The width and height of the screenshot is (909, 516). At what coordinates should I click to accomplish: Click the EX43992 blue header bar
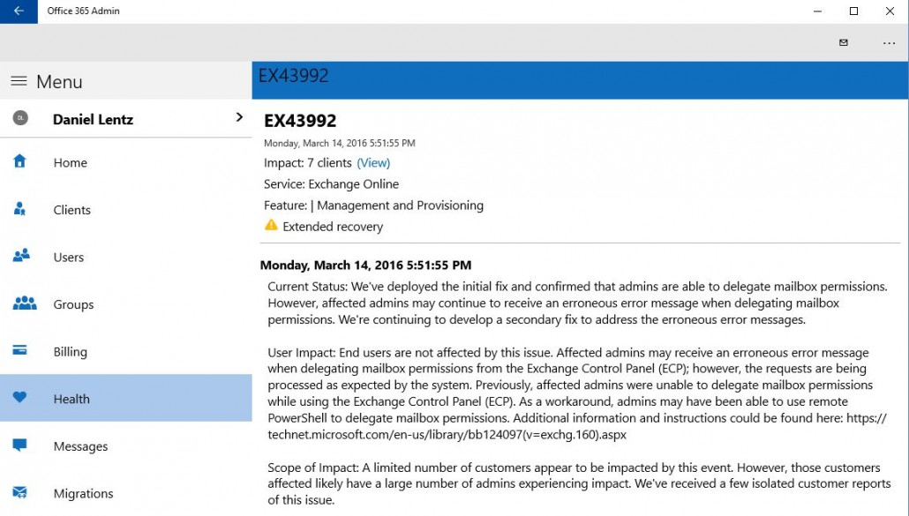[579, 78]
